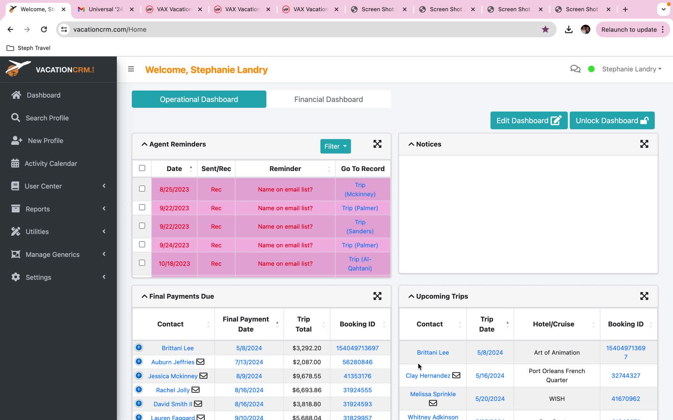The height and width of the screenshot is (420, 673).
Task: Click the hamburger menu icon
Action: pos(131,69)
